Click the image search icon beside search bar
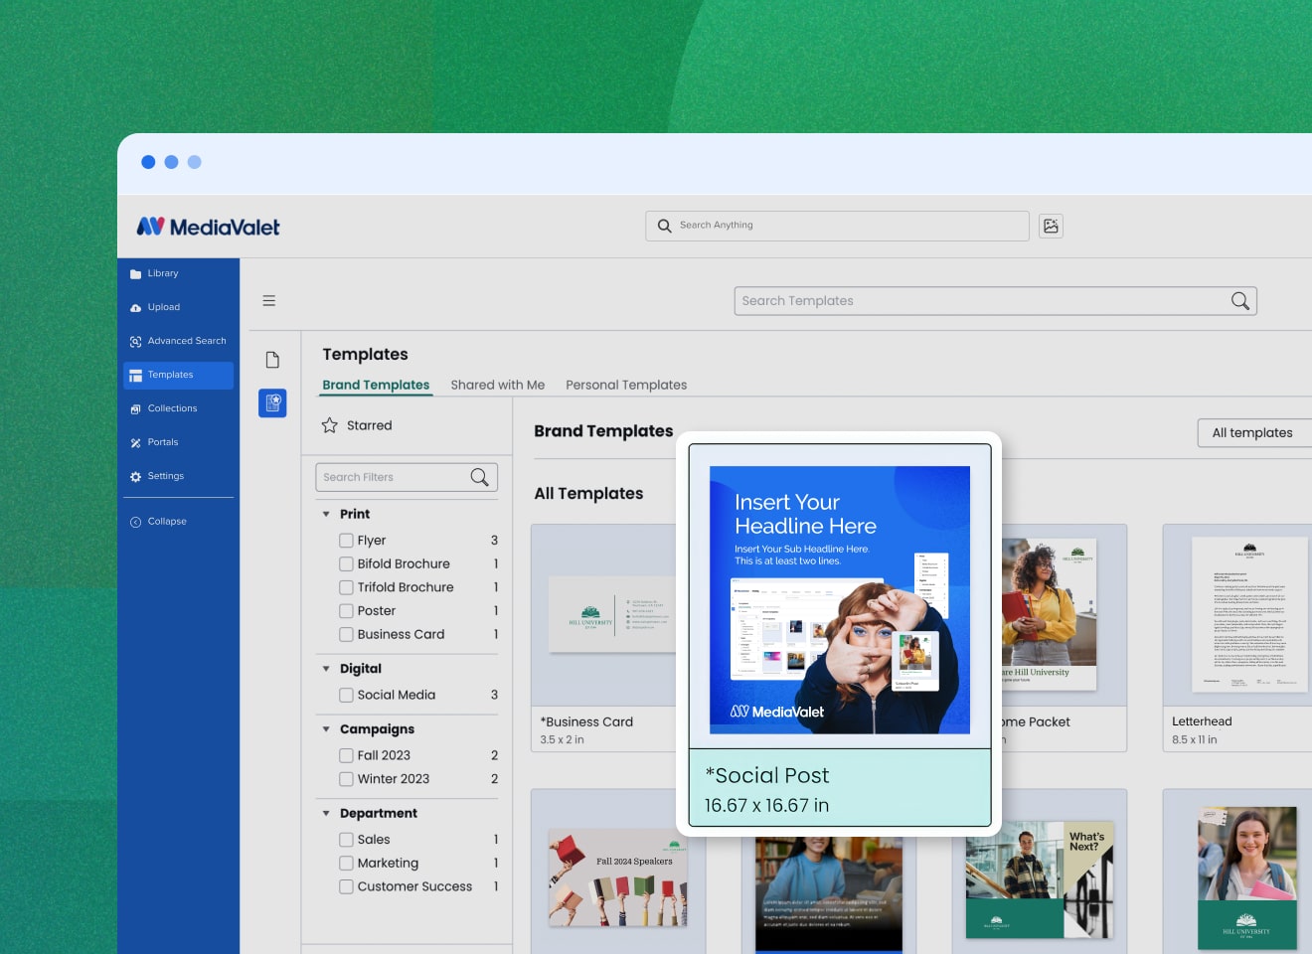 pos(1051,226)
